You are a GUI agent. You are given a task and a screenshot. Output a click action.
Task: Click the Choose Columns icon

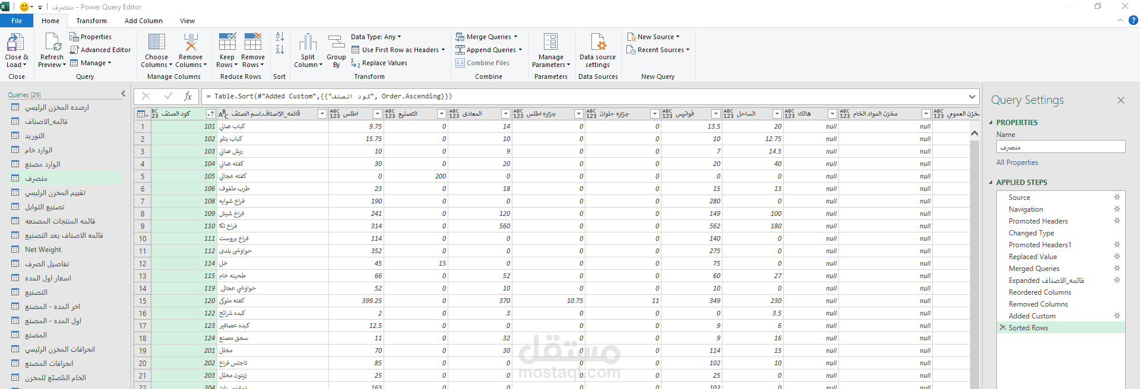(x=157, y=42)
